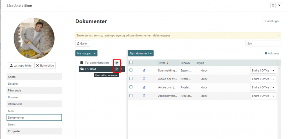
Task: Dismiss the yellow info banner
Action: (278, 36)
